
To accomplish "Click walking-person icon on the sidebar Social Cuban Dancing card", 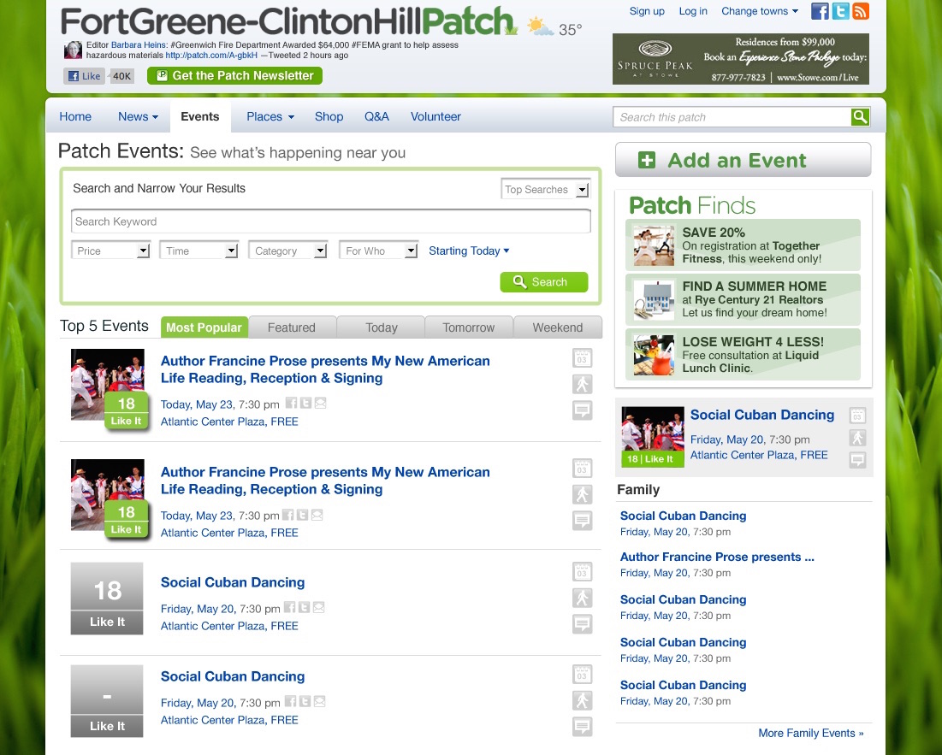I will coord(857,438).
